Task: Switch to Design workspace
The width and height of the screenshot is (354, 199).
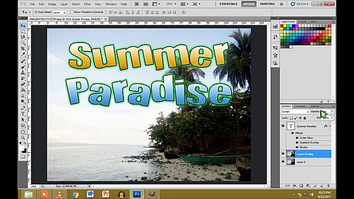Action: point(248,4)
